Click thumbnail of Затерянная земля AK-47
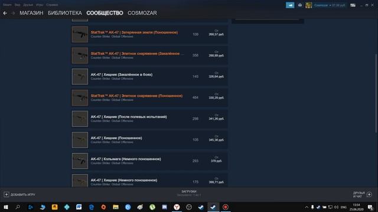 tap(80, 34)
